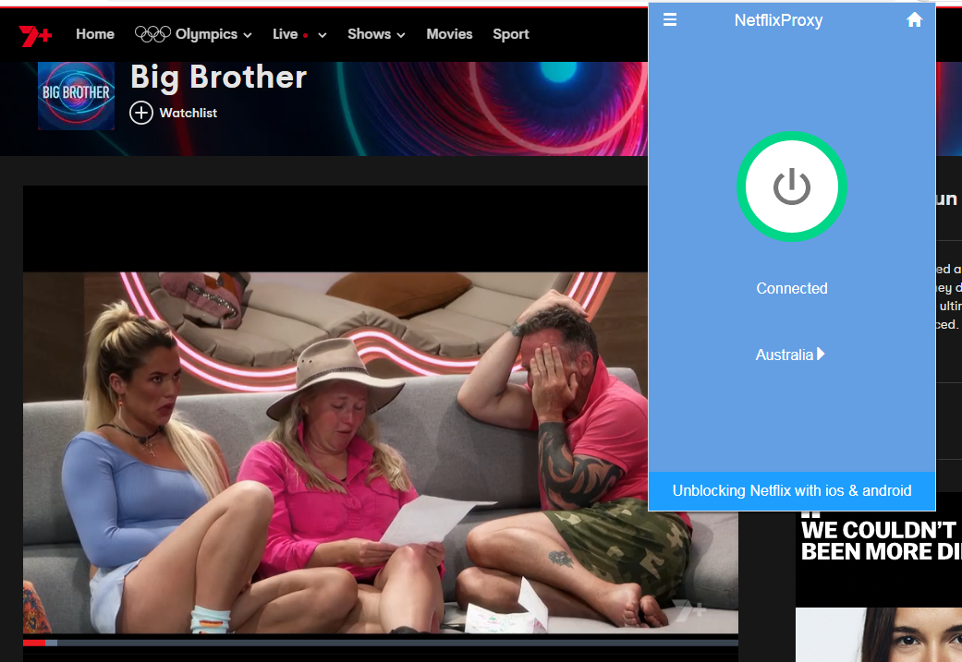Open the Unblocking Netflix with ios & android banner
962x662 pixels.
point(791,491)
